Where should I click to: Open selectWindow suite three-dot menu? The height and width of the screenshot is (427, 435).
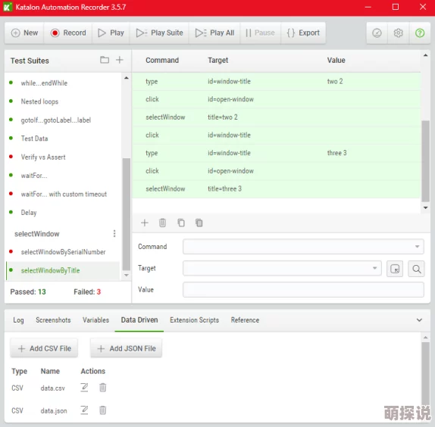click(x=114, y=234)
